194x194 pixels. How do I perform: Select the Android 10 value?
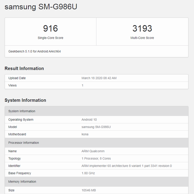pos(89,120)
